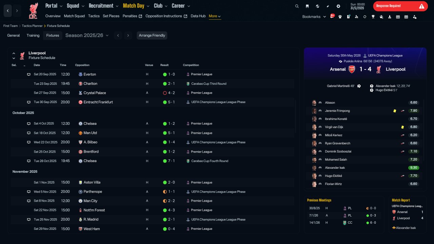Open the settings gear icon
The image size is (434, 244).
tap(338, 6)
